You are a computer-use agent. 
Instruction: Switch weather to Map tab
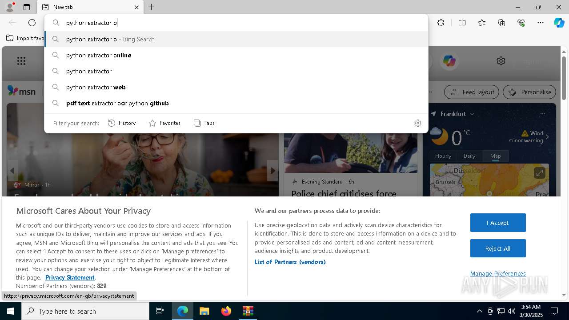click(x=496, y=156)
